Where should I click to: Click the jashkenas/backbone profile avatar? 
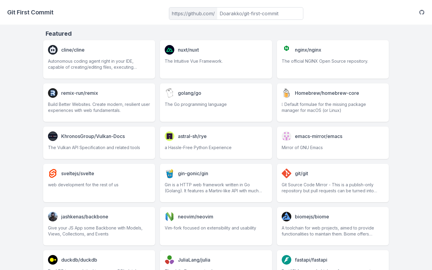pyautogui.click(x=53, y=217)
